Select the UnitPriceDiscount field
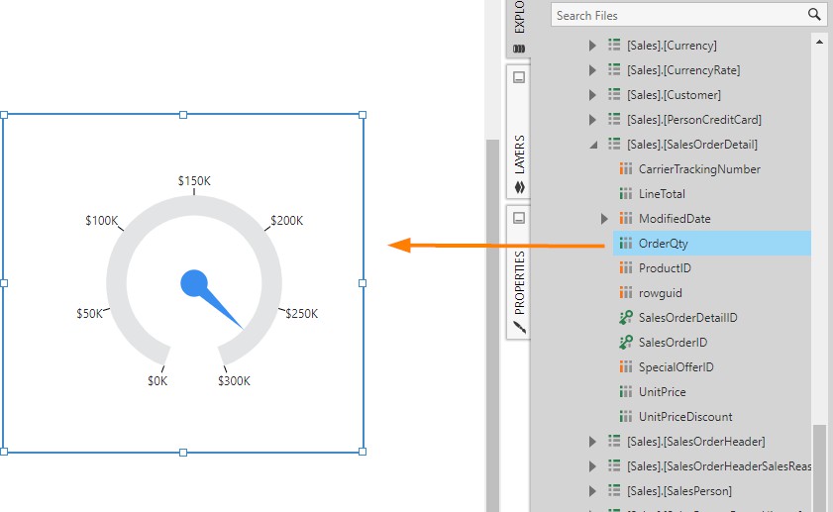The height and width of the screenshot is (512, 833). [x=685, y=417]
